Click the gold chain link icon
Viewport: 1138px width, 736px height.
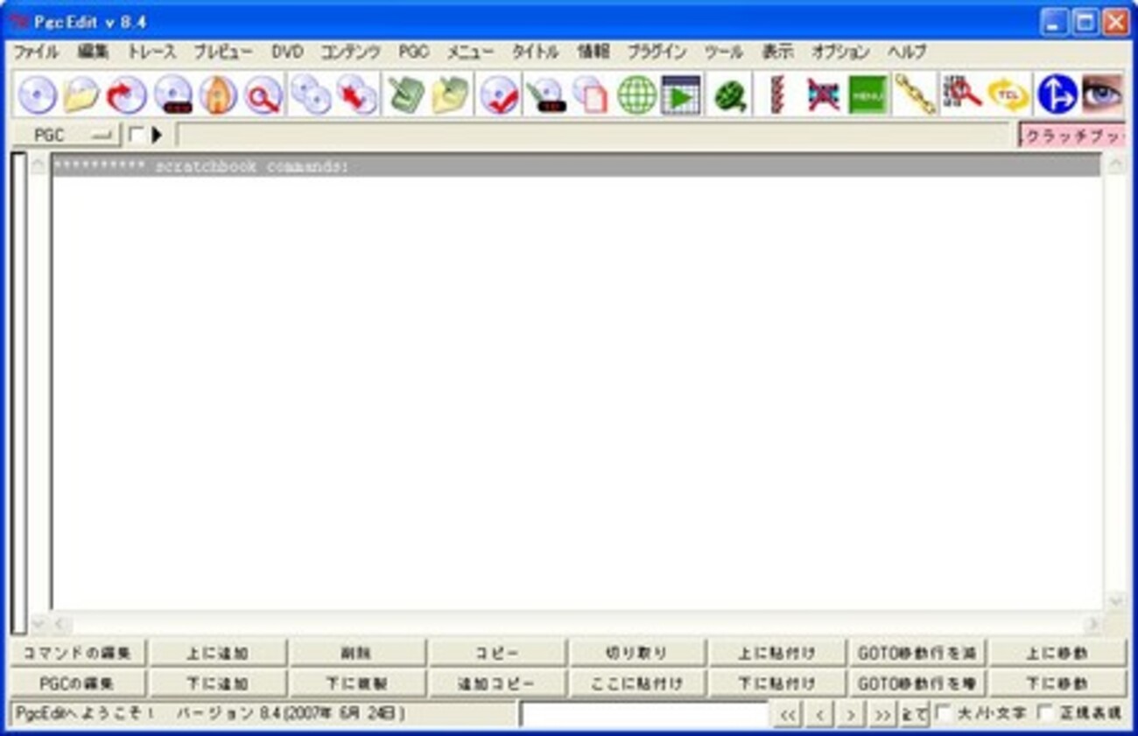tap(914, 95)
